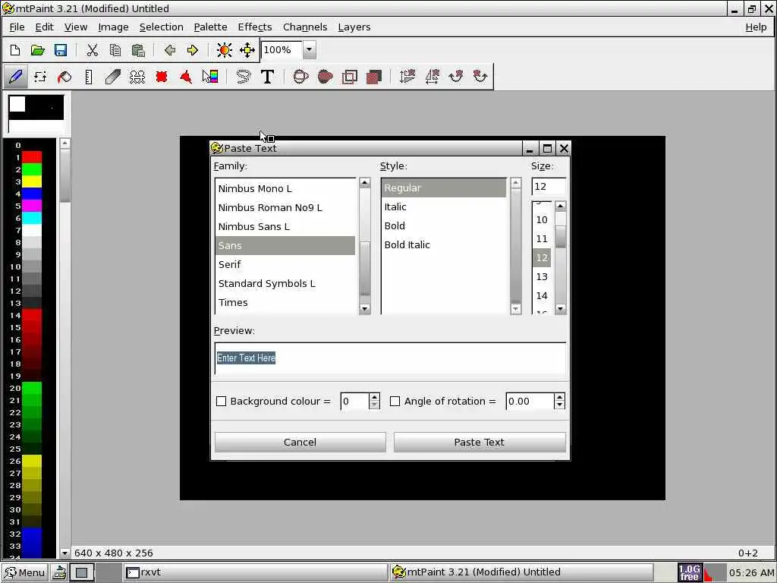Select the Straight Line ruler tool

pyautogui.click(x=89, y=77)
